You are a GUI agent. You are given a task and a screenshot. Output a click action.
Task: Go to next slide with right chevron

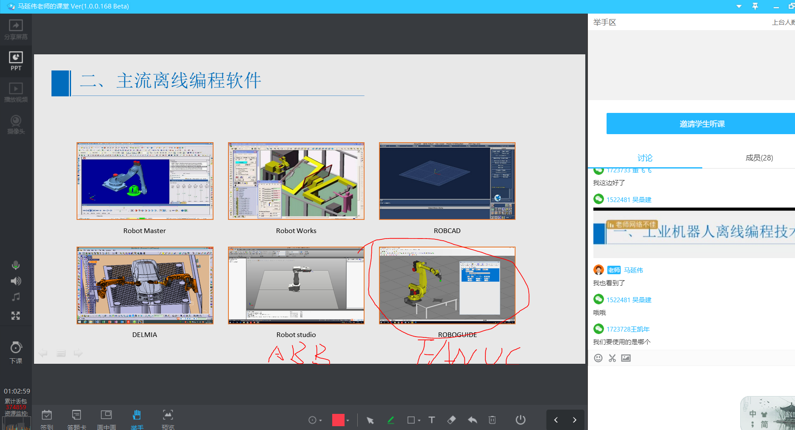coord(575,420)
